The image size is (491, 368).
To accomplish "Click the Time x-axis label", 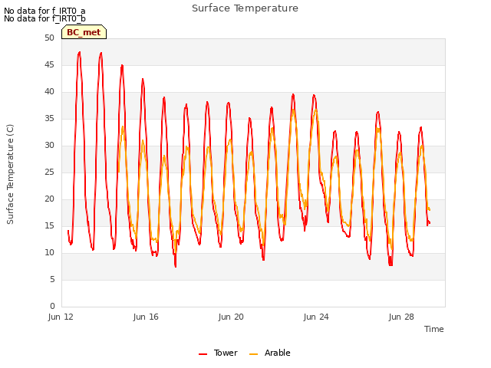I will point(434,329).
